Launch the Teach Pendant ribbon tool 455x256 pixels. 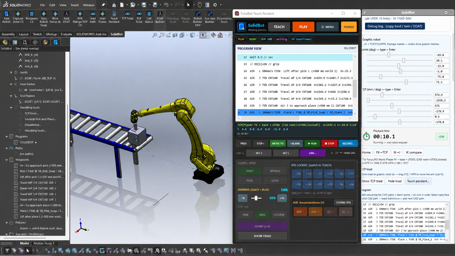(114, 17)
